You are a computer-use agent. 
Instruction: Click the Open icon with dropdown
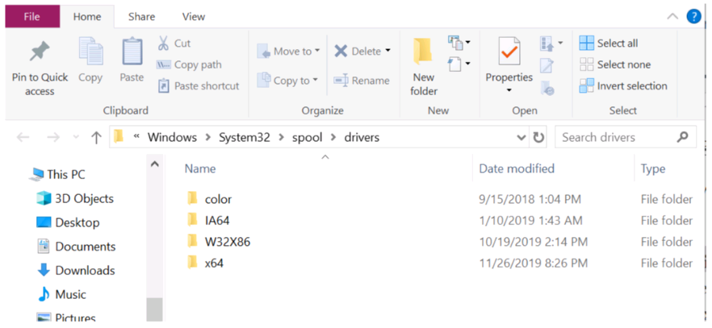pos(551,44)
